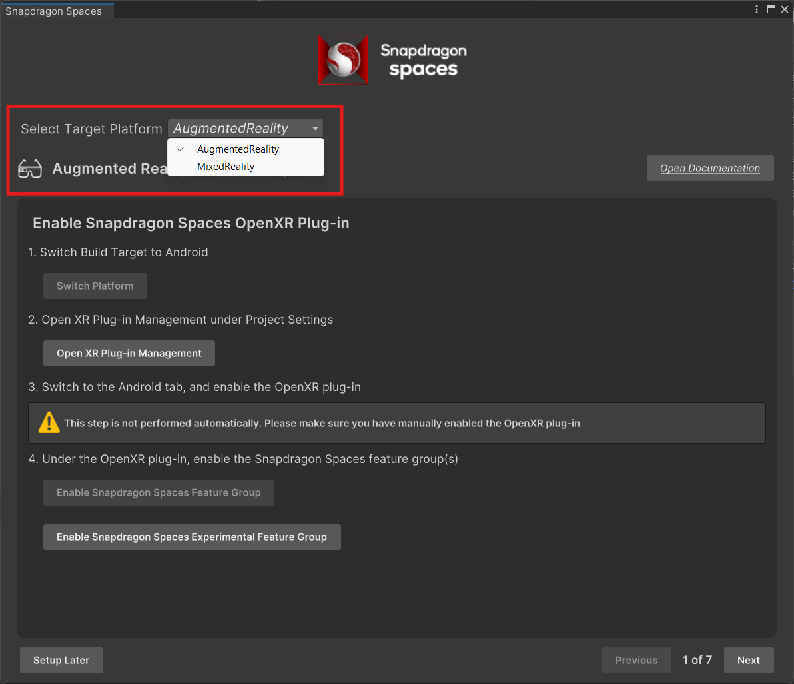
Task: Enable Snapdragon Spaces Experimental Feature Group
Action: point(192,537)
